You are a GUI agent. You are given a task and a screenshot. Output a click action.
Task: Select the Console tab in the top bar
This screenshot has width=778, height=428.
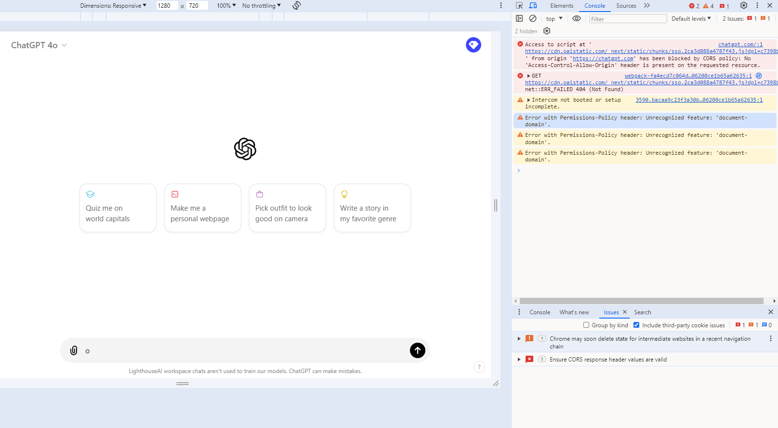[x=594, y=6]
